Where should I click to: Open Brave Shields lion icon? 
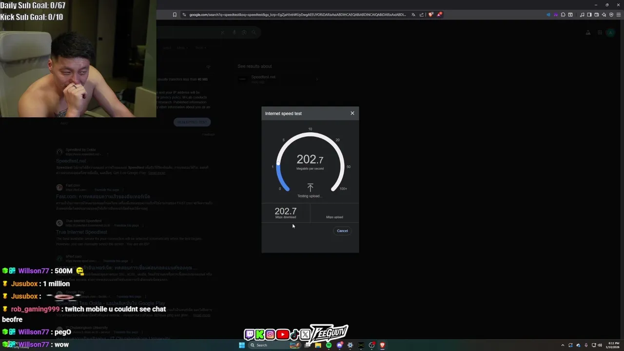(x=430, y=14)
